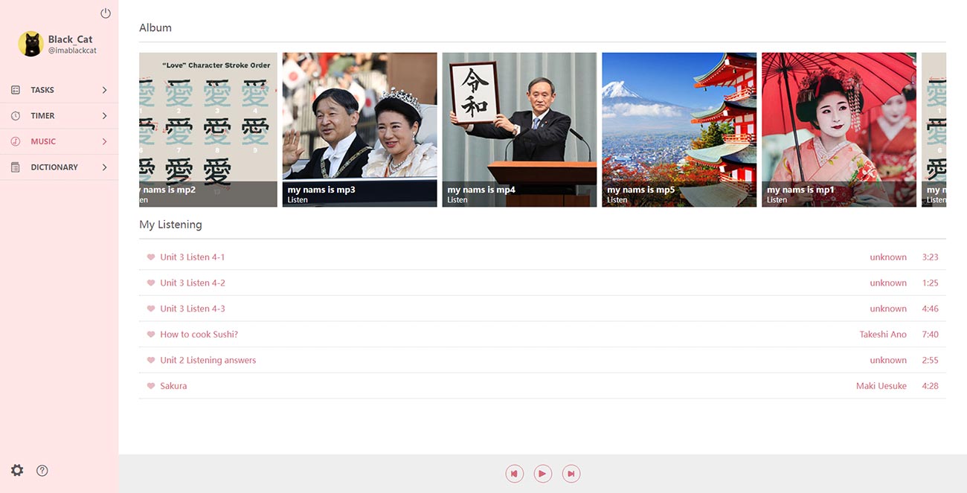Screen dimensions: 967x493
Task: Play the track Unit 3 Listen 4-1
Action: 192,257
